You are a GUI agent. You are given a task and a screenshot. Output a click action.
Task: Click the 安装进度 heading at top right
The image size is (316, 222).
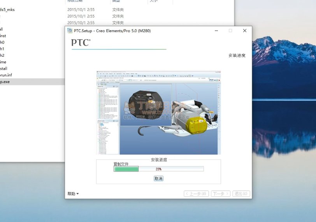237,55
